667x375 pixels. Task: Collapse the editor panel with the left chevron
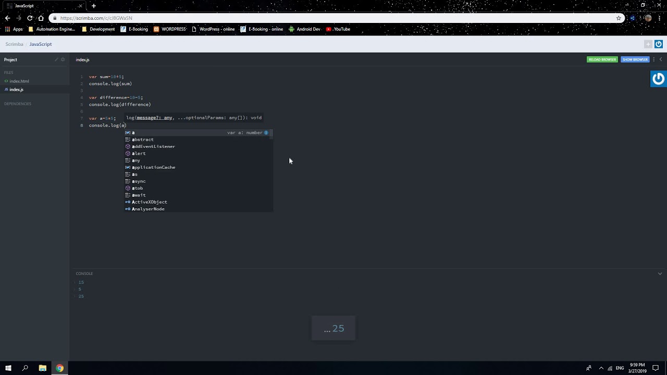(x=661, y=59)
